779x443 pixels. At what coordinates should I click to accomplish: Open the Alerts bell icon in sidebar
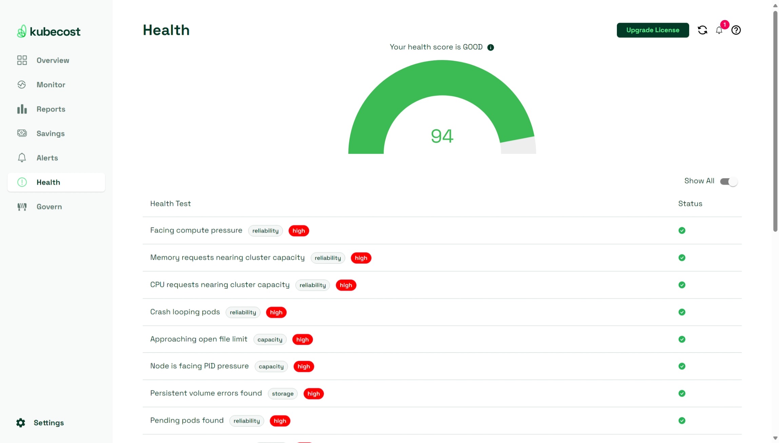click(x=21, y=157)
